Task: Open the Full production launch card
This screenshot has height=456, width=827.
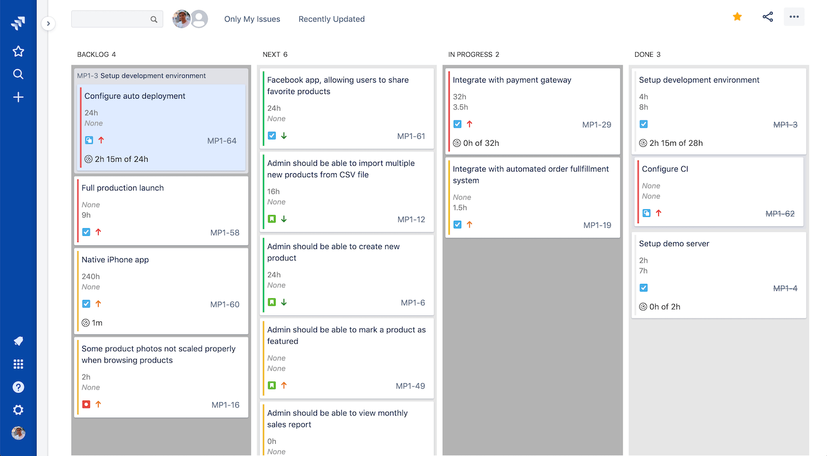Action: [123, 188]
